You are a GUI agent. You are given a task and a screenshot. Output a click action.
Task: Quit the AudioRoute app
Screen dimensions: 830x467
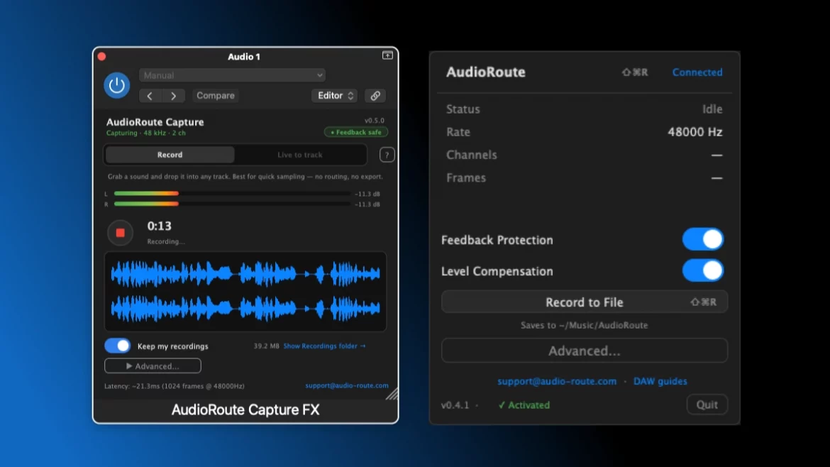click(x=707, y=405)
